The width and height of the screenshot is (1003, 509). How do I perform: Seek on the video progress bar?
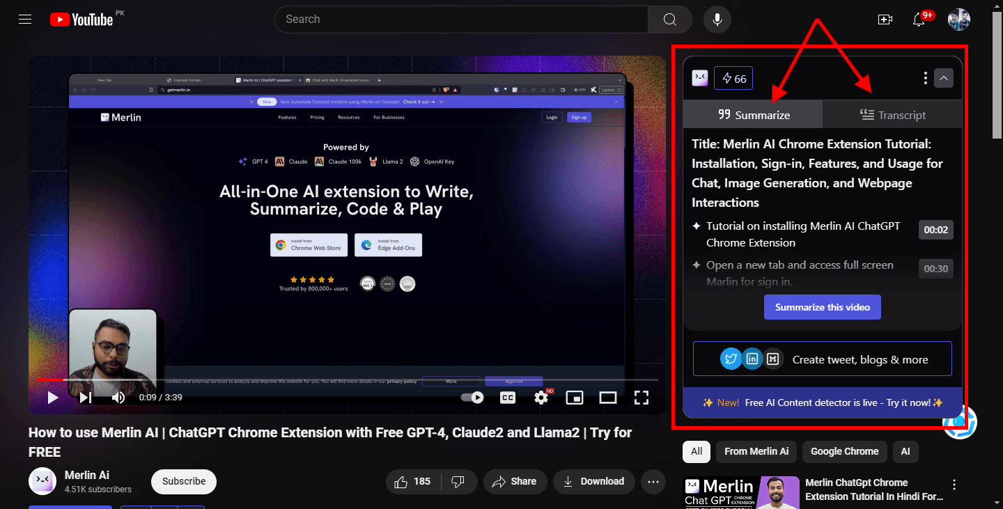[x=348, y=379]
